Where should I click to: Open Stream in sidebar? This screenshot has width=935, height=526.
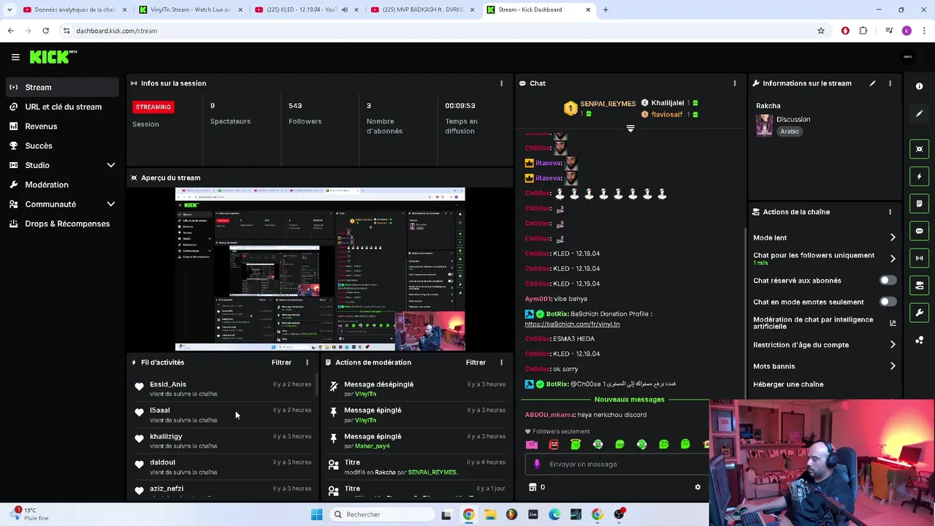[x=62, y=87]
